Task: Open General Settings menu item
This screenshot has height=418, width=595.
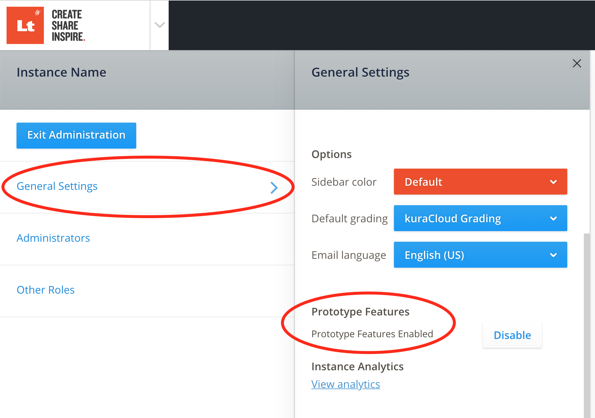Action: point(57,186)
